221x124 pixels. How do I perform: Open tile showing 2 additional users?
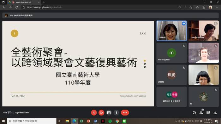point(171,97)
